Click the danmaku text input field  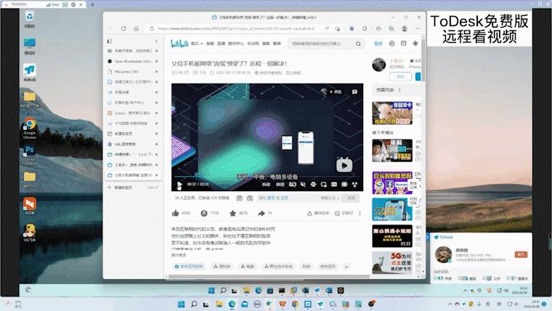(x=299, y=198)
